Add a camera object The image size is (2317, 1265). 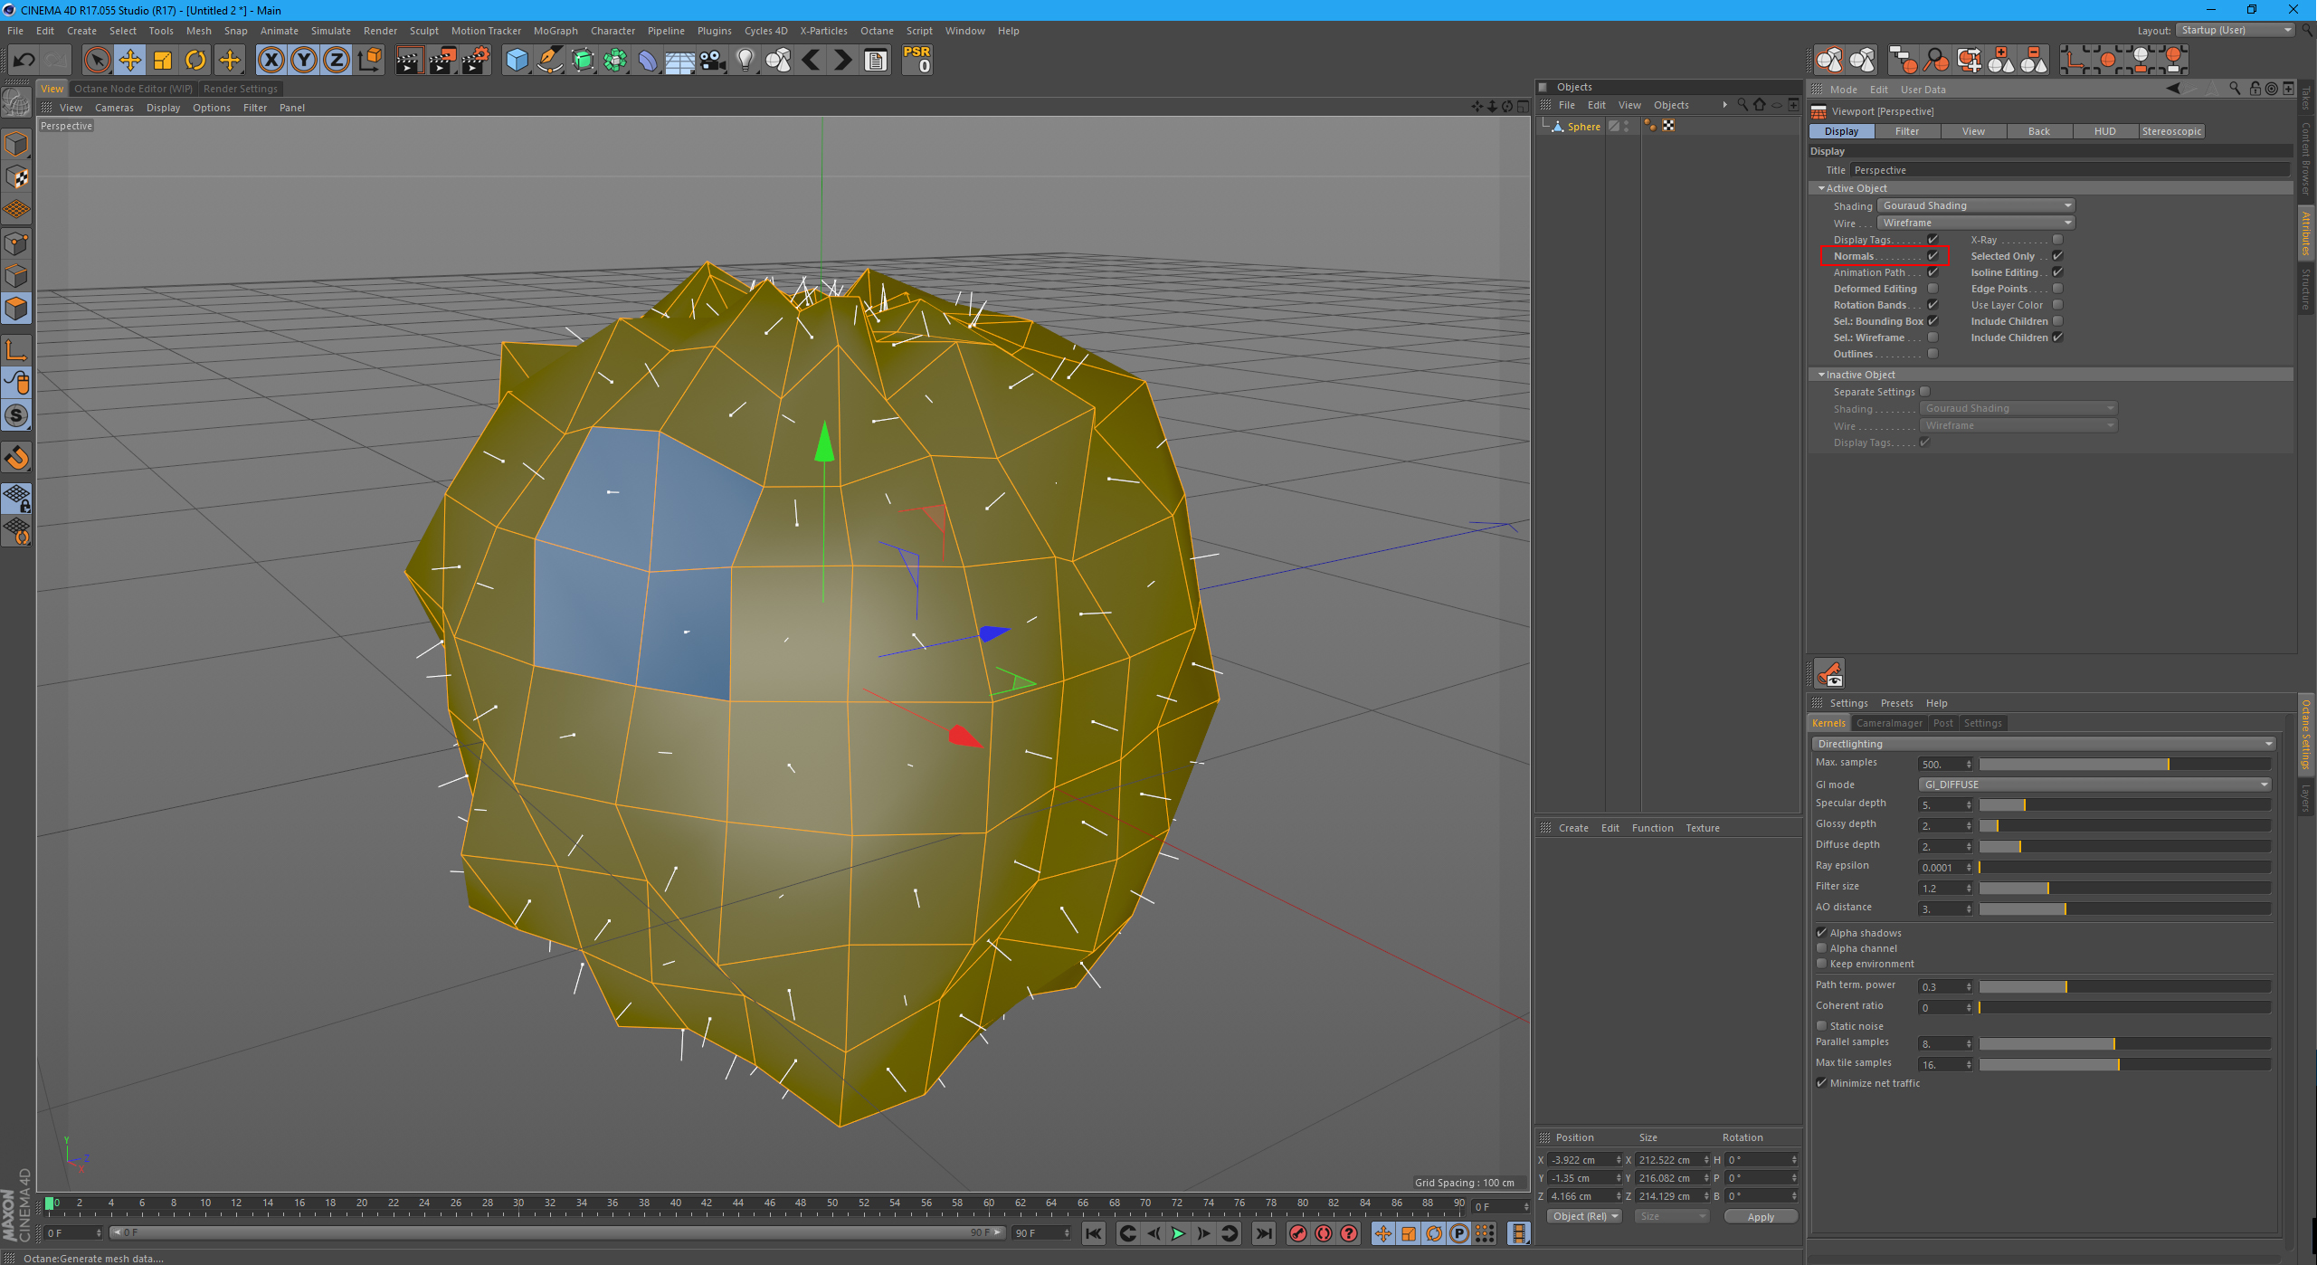713,61
